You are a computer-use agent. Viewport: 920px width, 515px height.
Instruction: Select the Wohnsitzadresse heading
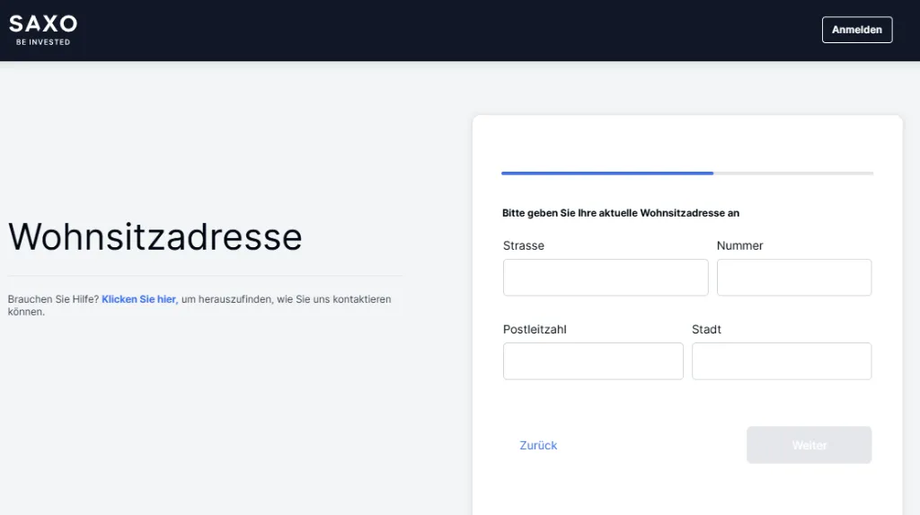[x=155, y=236]
